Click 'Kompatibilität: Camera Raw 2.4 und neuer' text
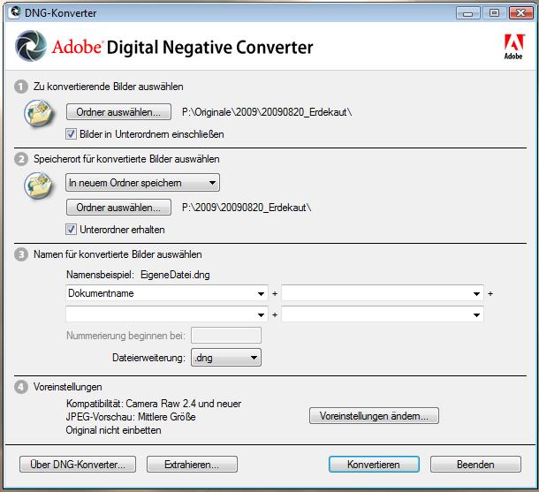This screenshot has height=492, width=539. tap(154, 404)
